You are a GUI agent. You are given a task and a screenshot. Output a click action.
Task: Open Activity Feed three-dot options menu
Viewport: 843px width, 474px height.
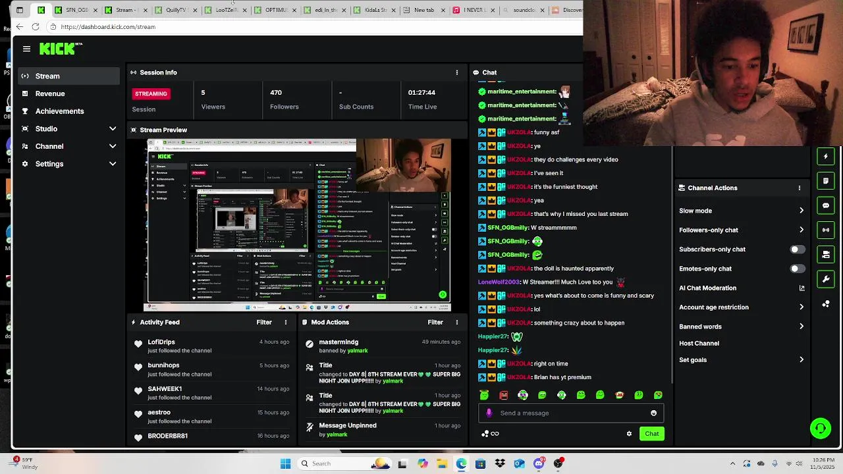click(286, 323)
